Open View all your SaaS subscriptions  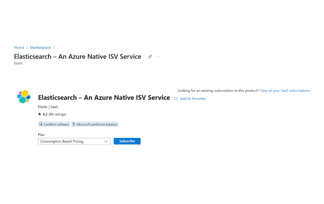(x=285, y=90)
